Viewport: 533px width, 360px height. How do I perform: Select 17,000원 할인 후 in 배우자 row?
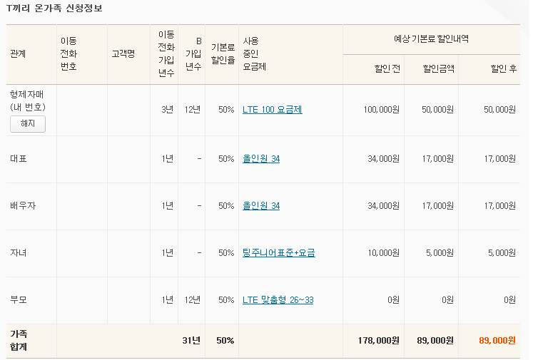(x=500, y=206)
